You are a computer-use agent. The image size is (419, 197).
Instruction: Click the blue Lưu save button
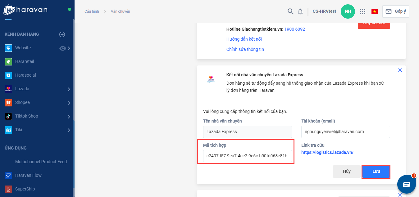(376, 171)
